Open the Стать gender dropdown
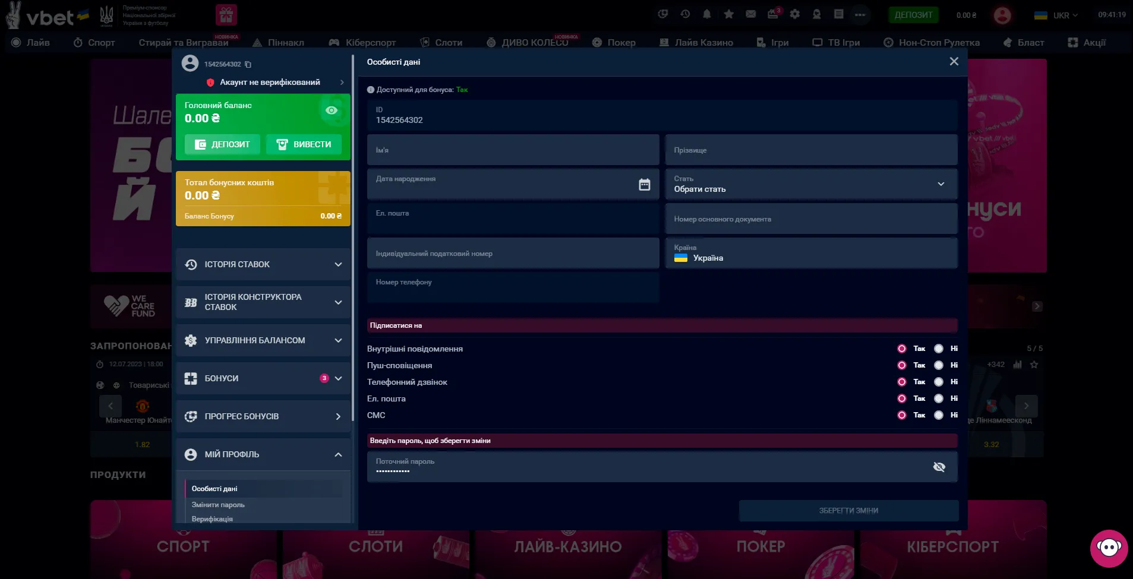The height and width of the screenshot is (579, 1133). click(811, 184)
